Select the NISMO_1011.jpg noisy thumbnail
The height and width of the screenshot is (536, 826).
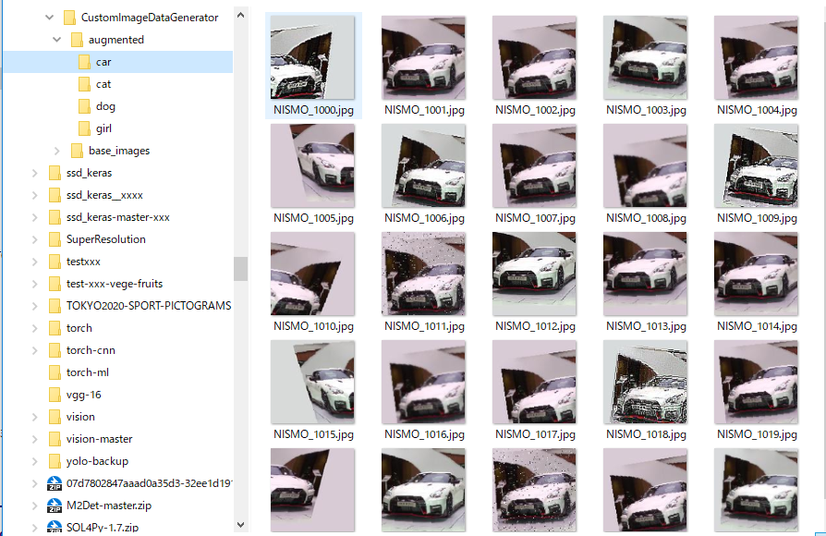(423, 274)
